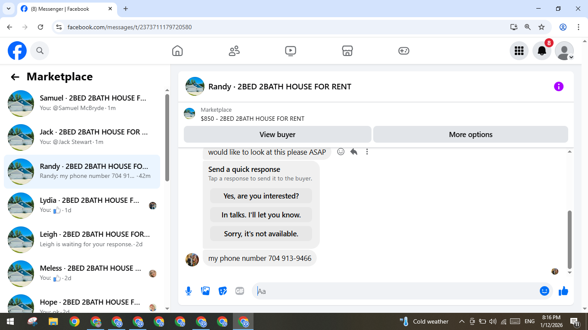This screenshot has width=588, height=330.
Task: Send quick response 'In talks. I'll let you know.'
Action: pos(261,215)
